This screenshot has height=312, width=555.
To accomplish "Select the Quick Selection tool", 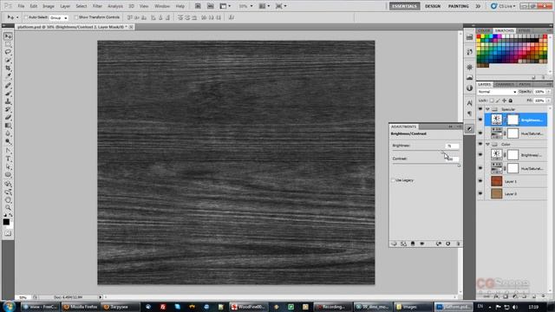I will [x=8, y=60].
